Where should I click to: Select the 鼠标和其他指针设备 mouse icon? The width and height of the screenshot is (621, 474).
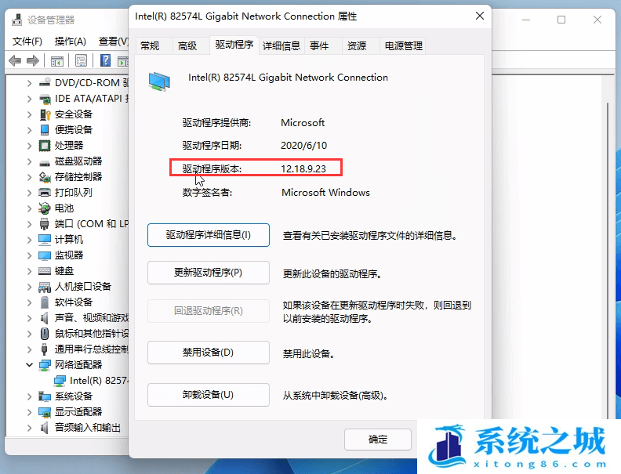click(x=45, y=334)
